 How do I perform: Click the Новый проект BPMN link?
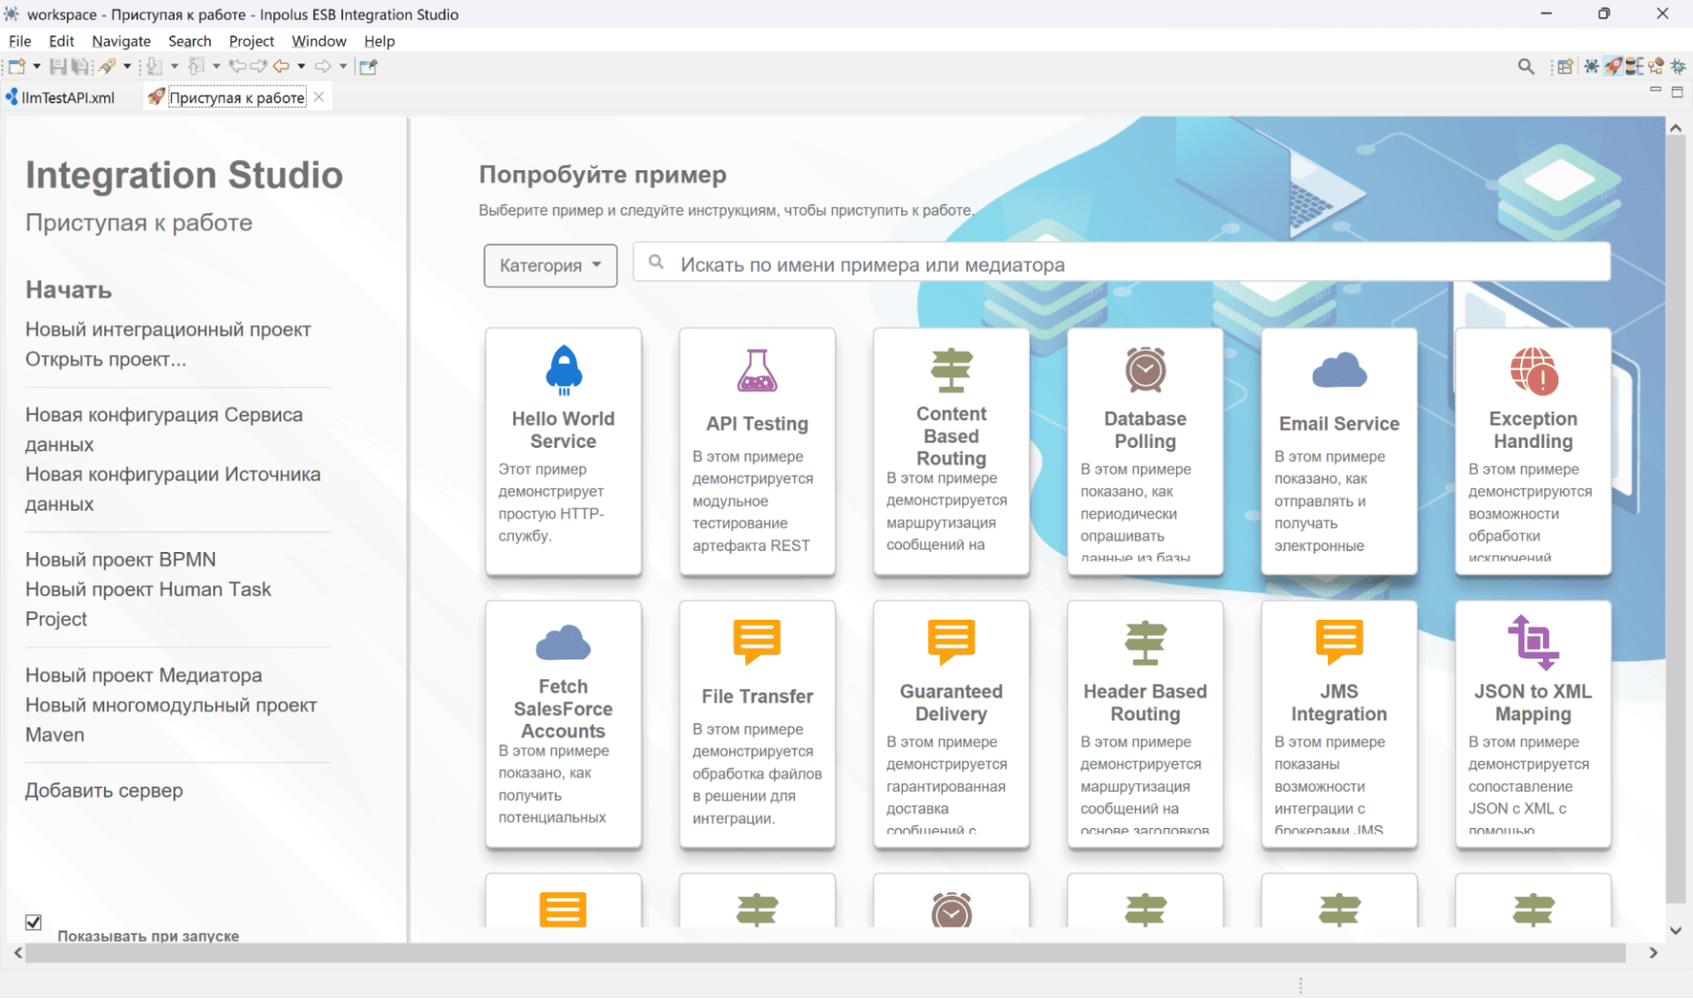click(120, 559)
